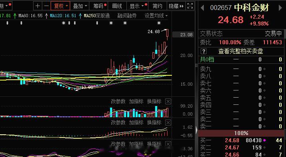Image resolution: width=286 pixels, height=157 pixels.
Task: Click 换指标 in bottom indicator panel
Action: click(x=154, y=144)
